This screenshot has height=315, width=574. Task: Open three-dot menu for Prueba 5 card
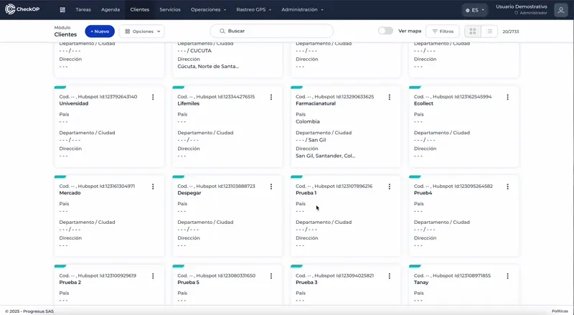pos(271,276)
